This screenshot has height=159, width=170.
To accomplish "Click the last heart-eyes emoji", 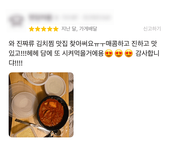I will [129, 53].
